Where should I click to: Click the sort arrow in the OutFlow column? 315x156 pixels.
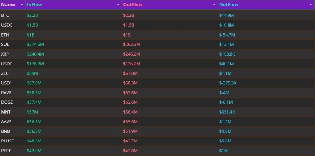click(x=214, y=5)
